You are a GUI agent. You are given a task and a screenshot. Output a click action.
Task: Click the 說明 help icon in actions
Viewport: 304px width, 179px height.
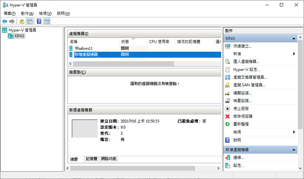pyautogui.click(x=228, y=140)
